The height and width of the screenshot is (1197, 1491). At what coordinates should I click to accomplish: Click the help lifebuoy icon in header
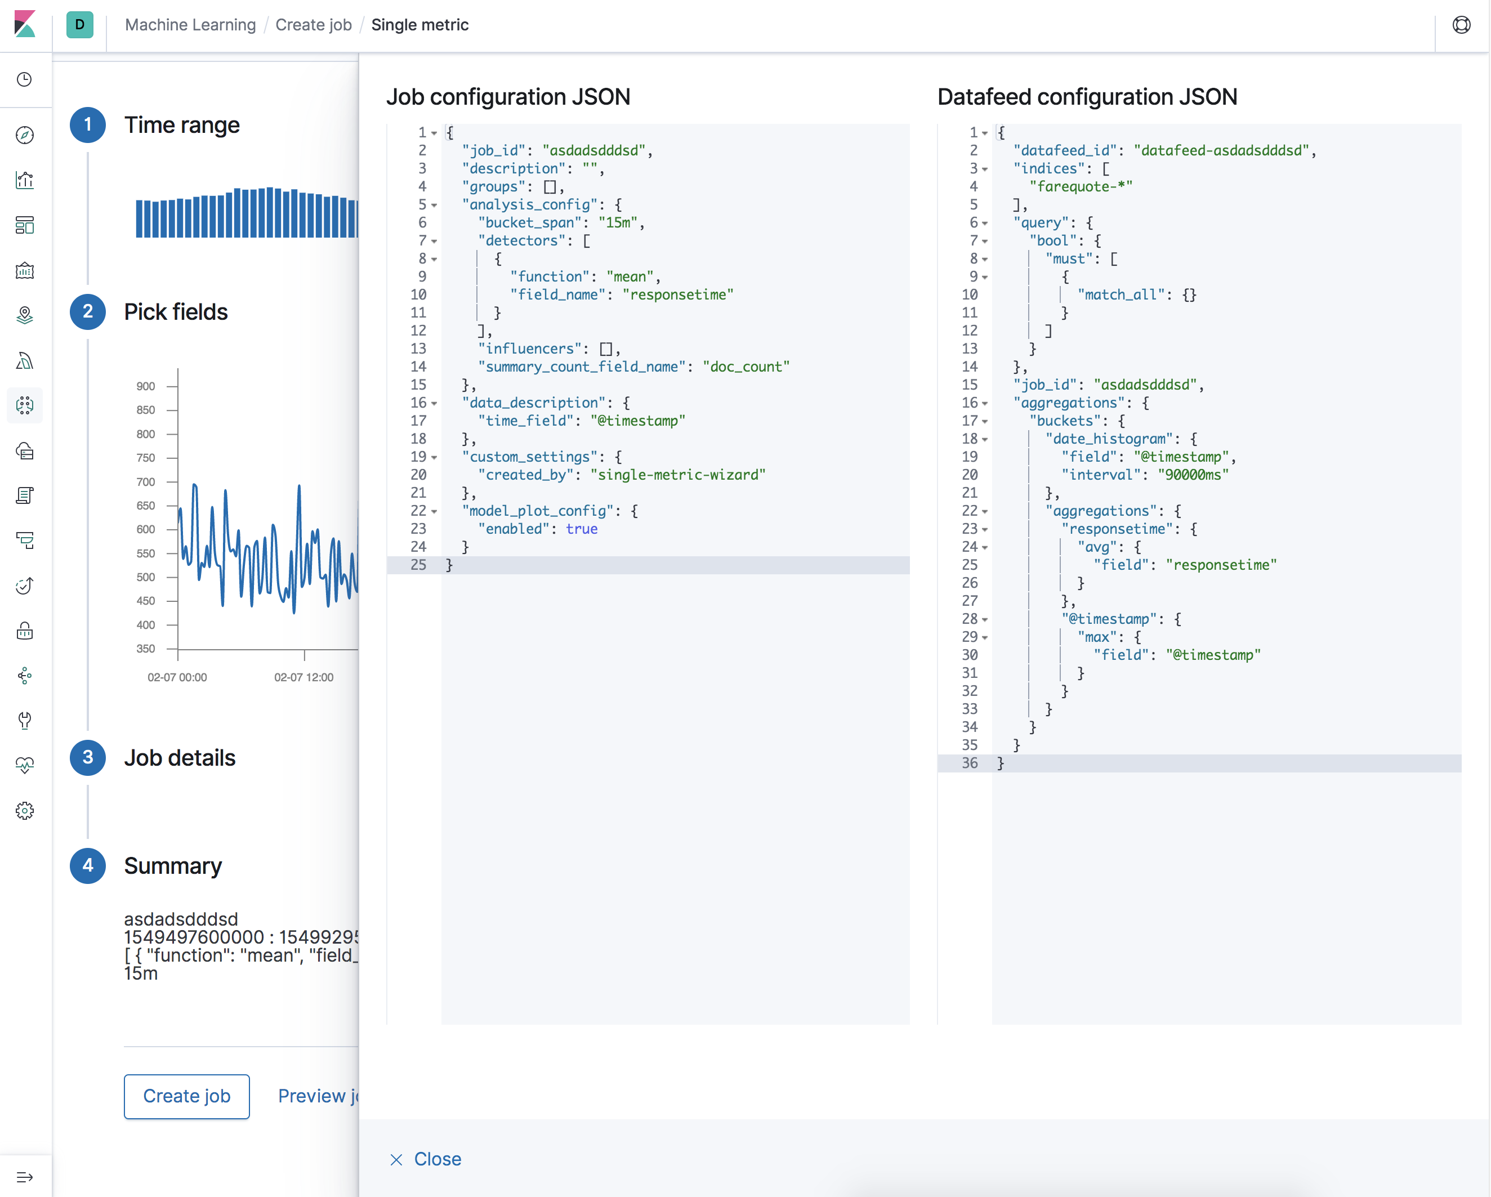1461,25
